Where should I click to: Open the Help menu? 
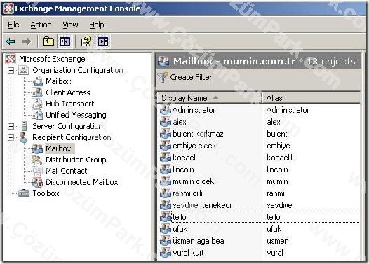pyautogui.click(x=97, y=25)
